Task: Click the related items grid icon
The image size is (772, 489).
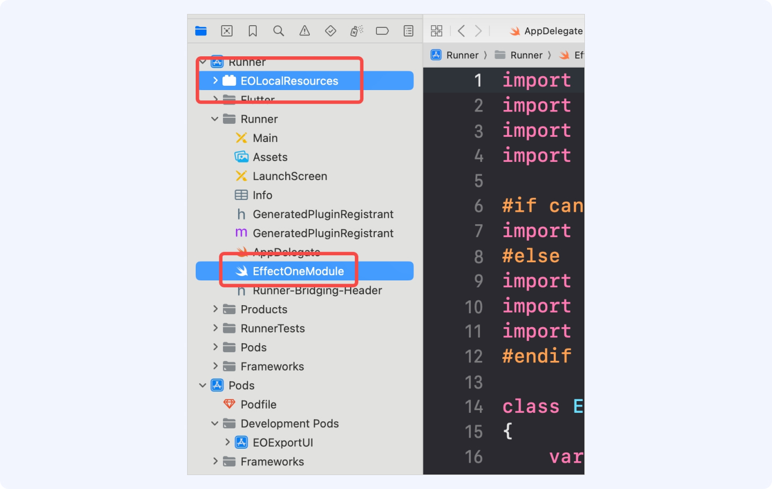Action: click(436, 31)
